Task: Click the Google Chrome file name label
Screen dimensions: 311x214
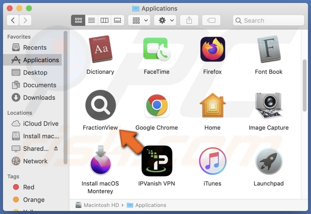Action: pos(157,128)
